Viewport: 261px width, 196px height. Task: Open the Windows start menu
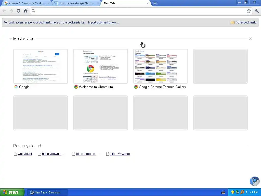coord(12,192)
